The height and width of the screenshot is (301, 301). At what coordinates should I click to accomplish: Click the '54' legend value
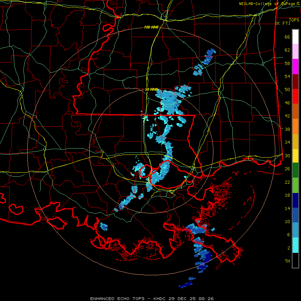pos(287,76)
